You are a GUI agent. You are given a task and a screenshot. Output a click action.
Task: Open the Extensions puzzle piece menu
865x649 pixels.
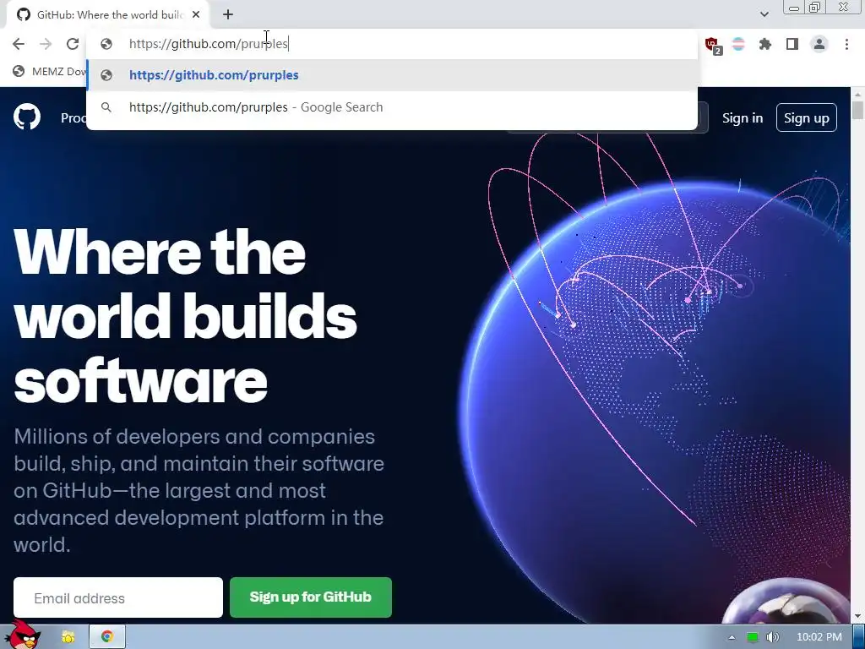[765, 44]
